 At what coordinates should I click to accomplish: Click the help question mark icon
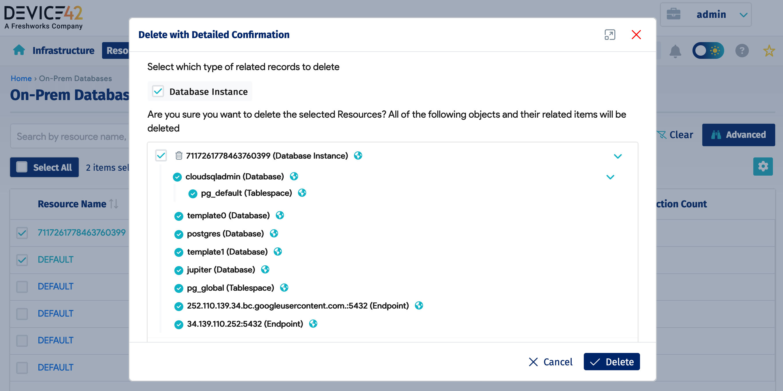(x=742, y=51)
